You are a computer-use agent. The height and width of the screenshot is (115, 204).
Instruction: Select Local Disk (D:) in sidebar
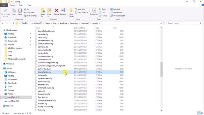point(13,101)
